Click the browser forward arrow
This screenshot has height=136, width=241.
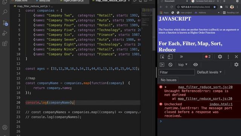click(x=166, y=7)
